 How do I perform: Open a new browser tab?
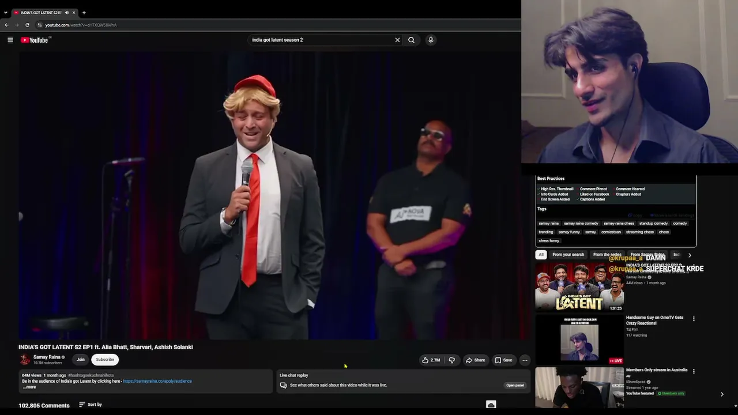84,12
